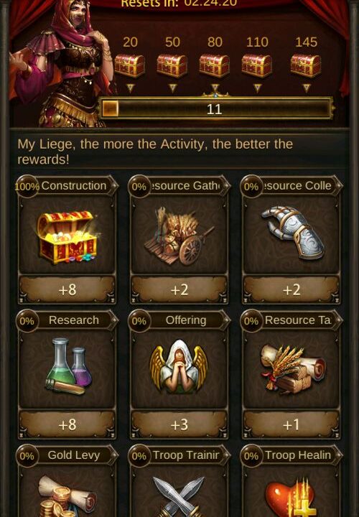Tap the Research flasks icon
Viewport: 359px width, 517px height.
(x=69, y=367)
